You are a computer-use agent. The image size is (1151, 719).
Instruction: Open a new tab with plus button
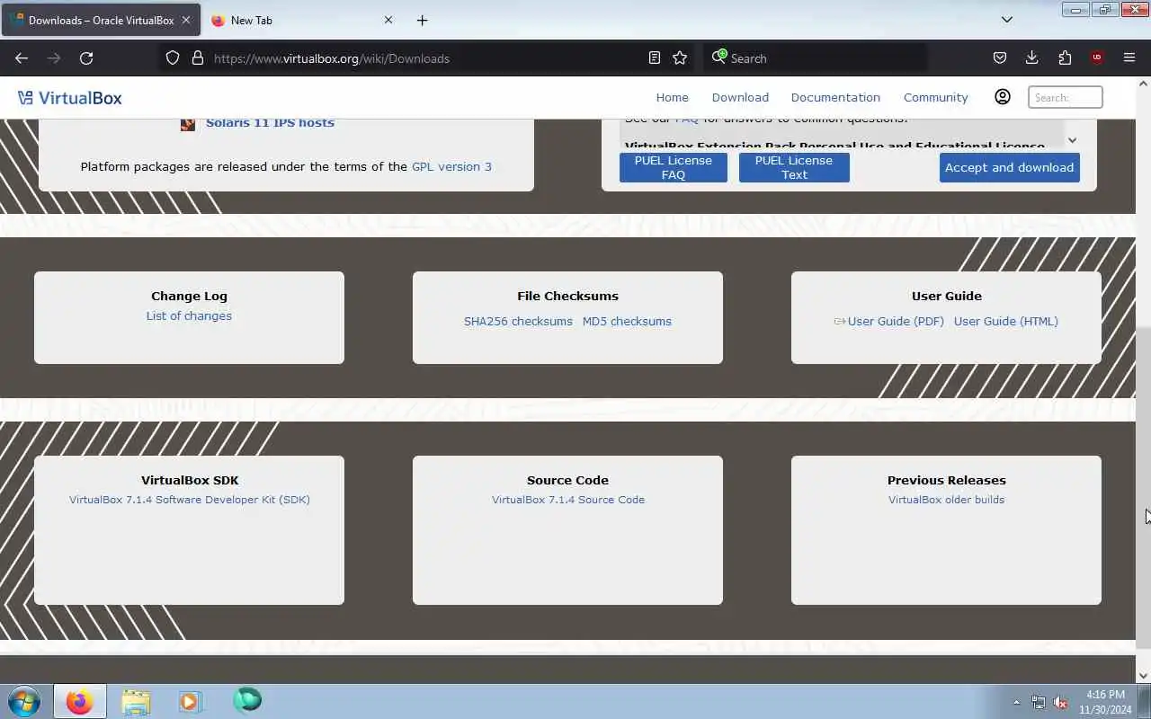click(422, 20)
